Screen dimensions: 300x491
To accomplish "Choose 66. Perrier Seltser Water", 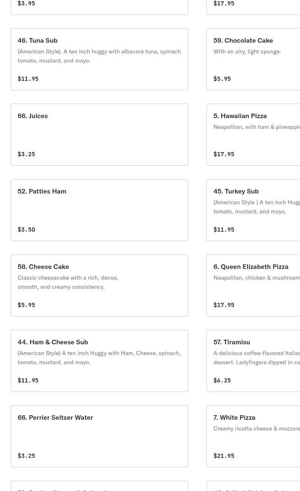I will (x=99, y=436).
